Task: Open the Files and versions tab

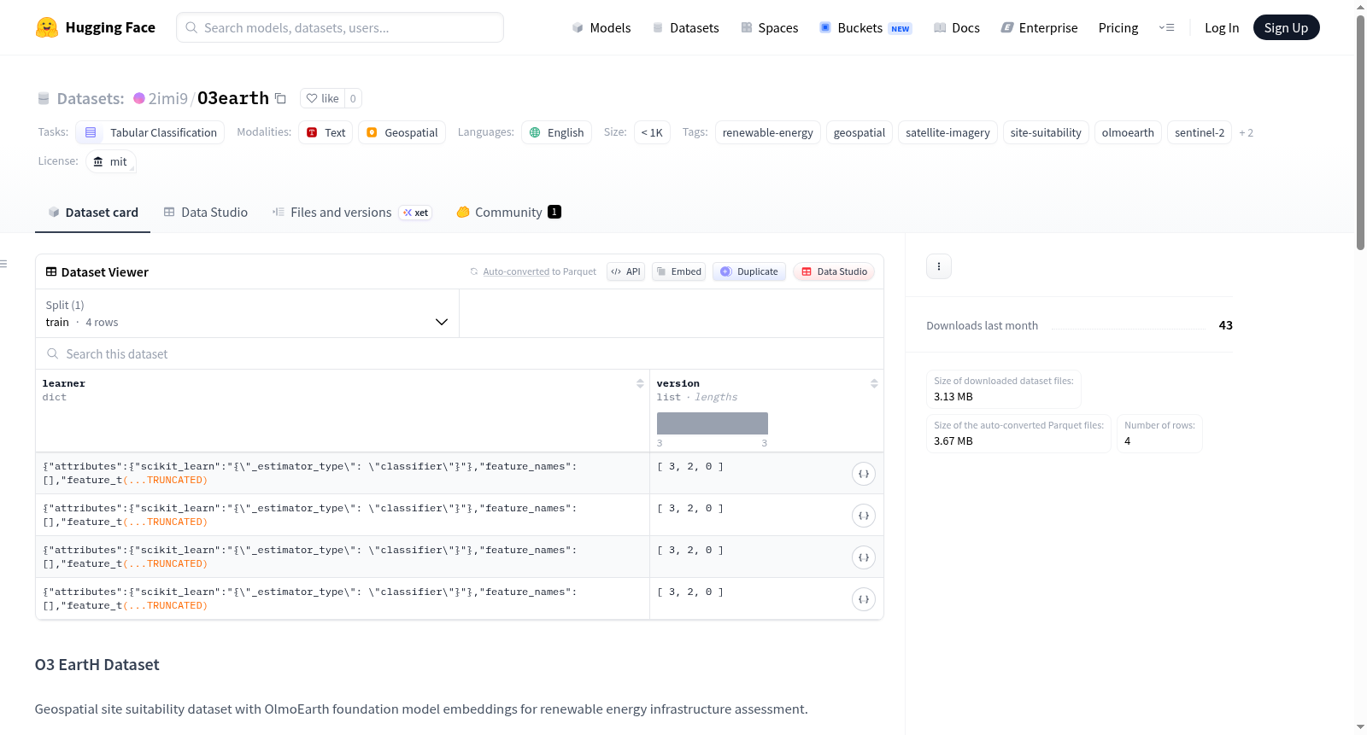Action: [352, 213]
